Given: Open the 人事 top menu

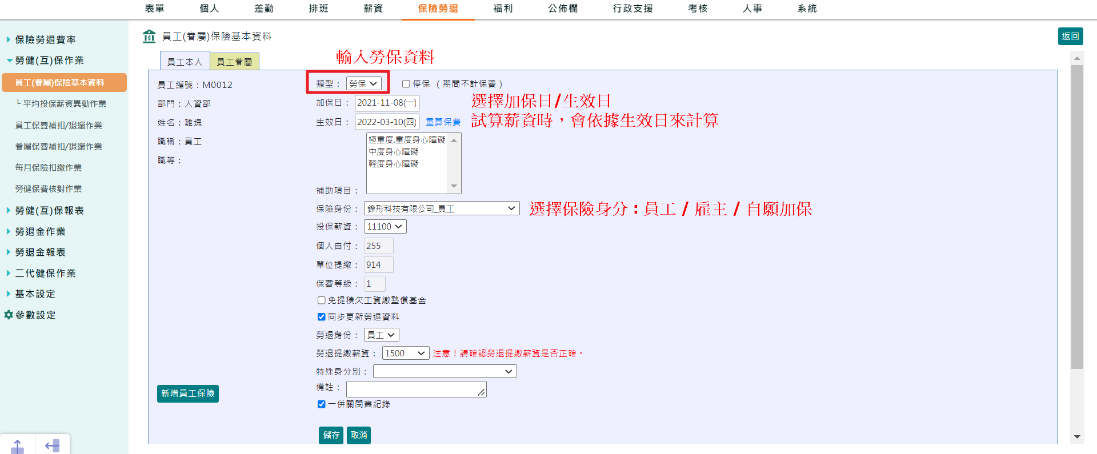Looking at the screenshot, I should (752, 9).
